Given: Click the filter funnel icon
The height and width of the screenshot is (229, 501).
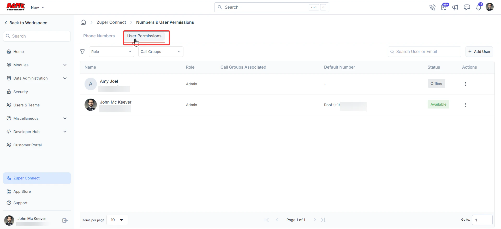Looking at the screenshot, I should pos(82,52).
